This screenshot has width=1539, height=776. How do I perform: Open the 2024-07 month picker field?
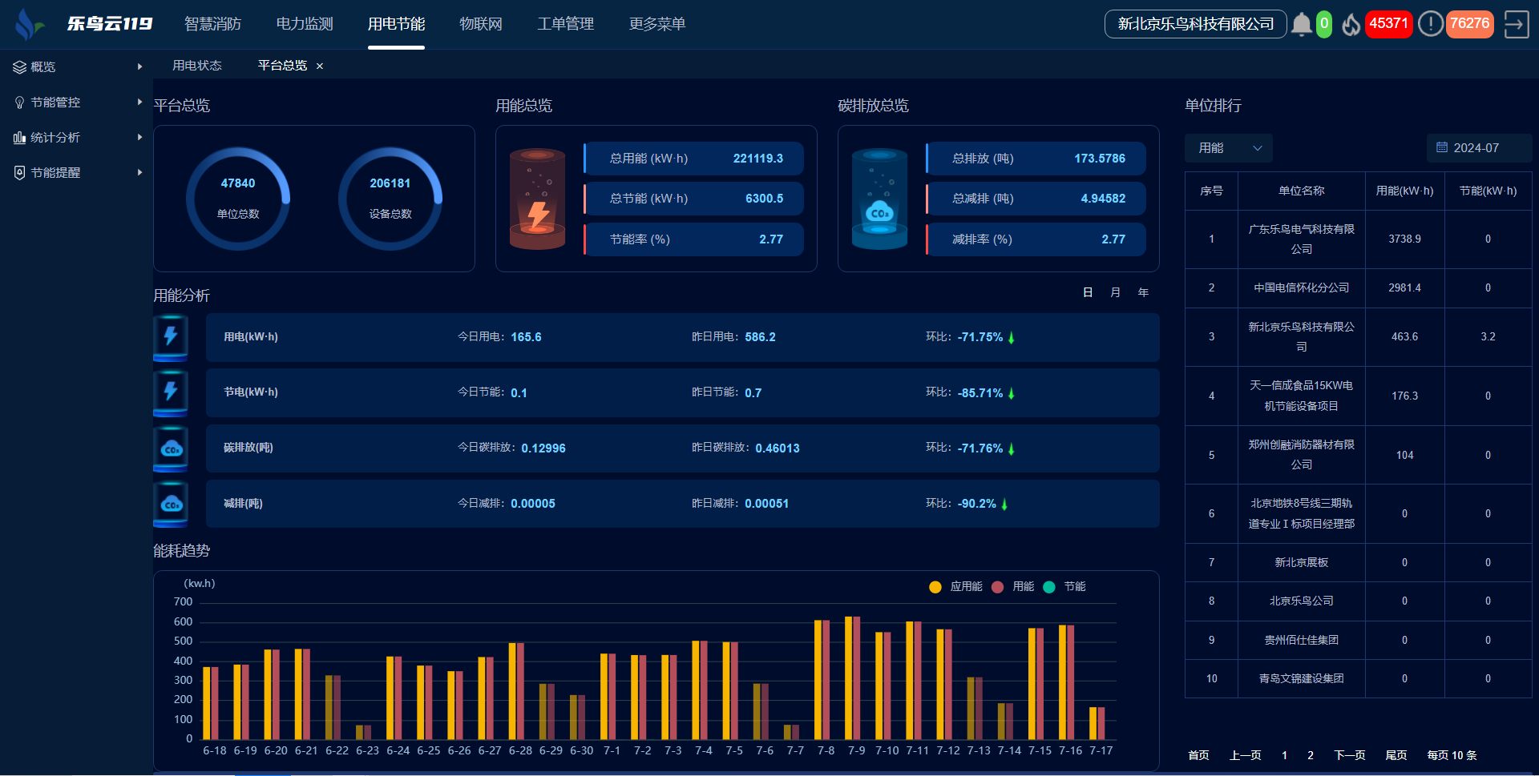tap(1479, 148)
